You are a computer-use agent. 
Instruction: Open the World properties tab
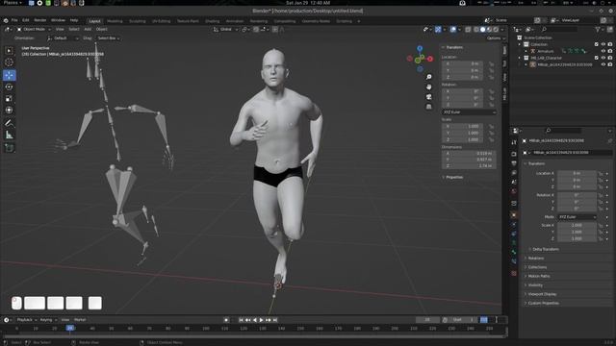514,191
